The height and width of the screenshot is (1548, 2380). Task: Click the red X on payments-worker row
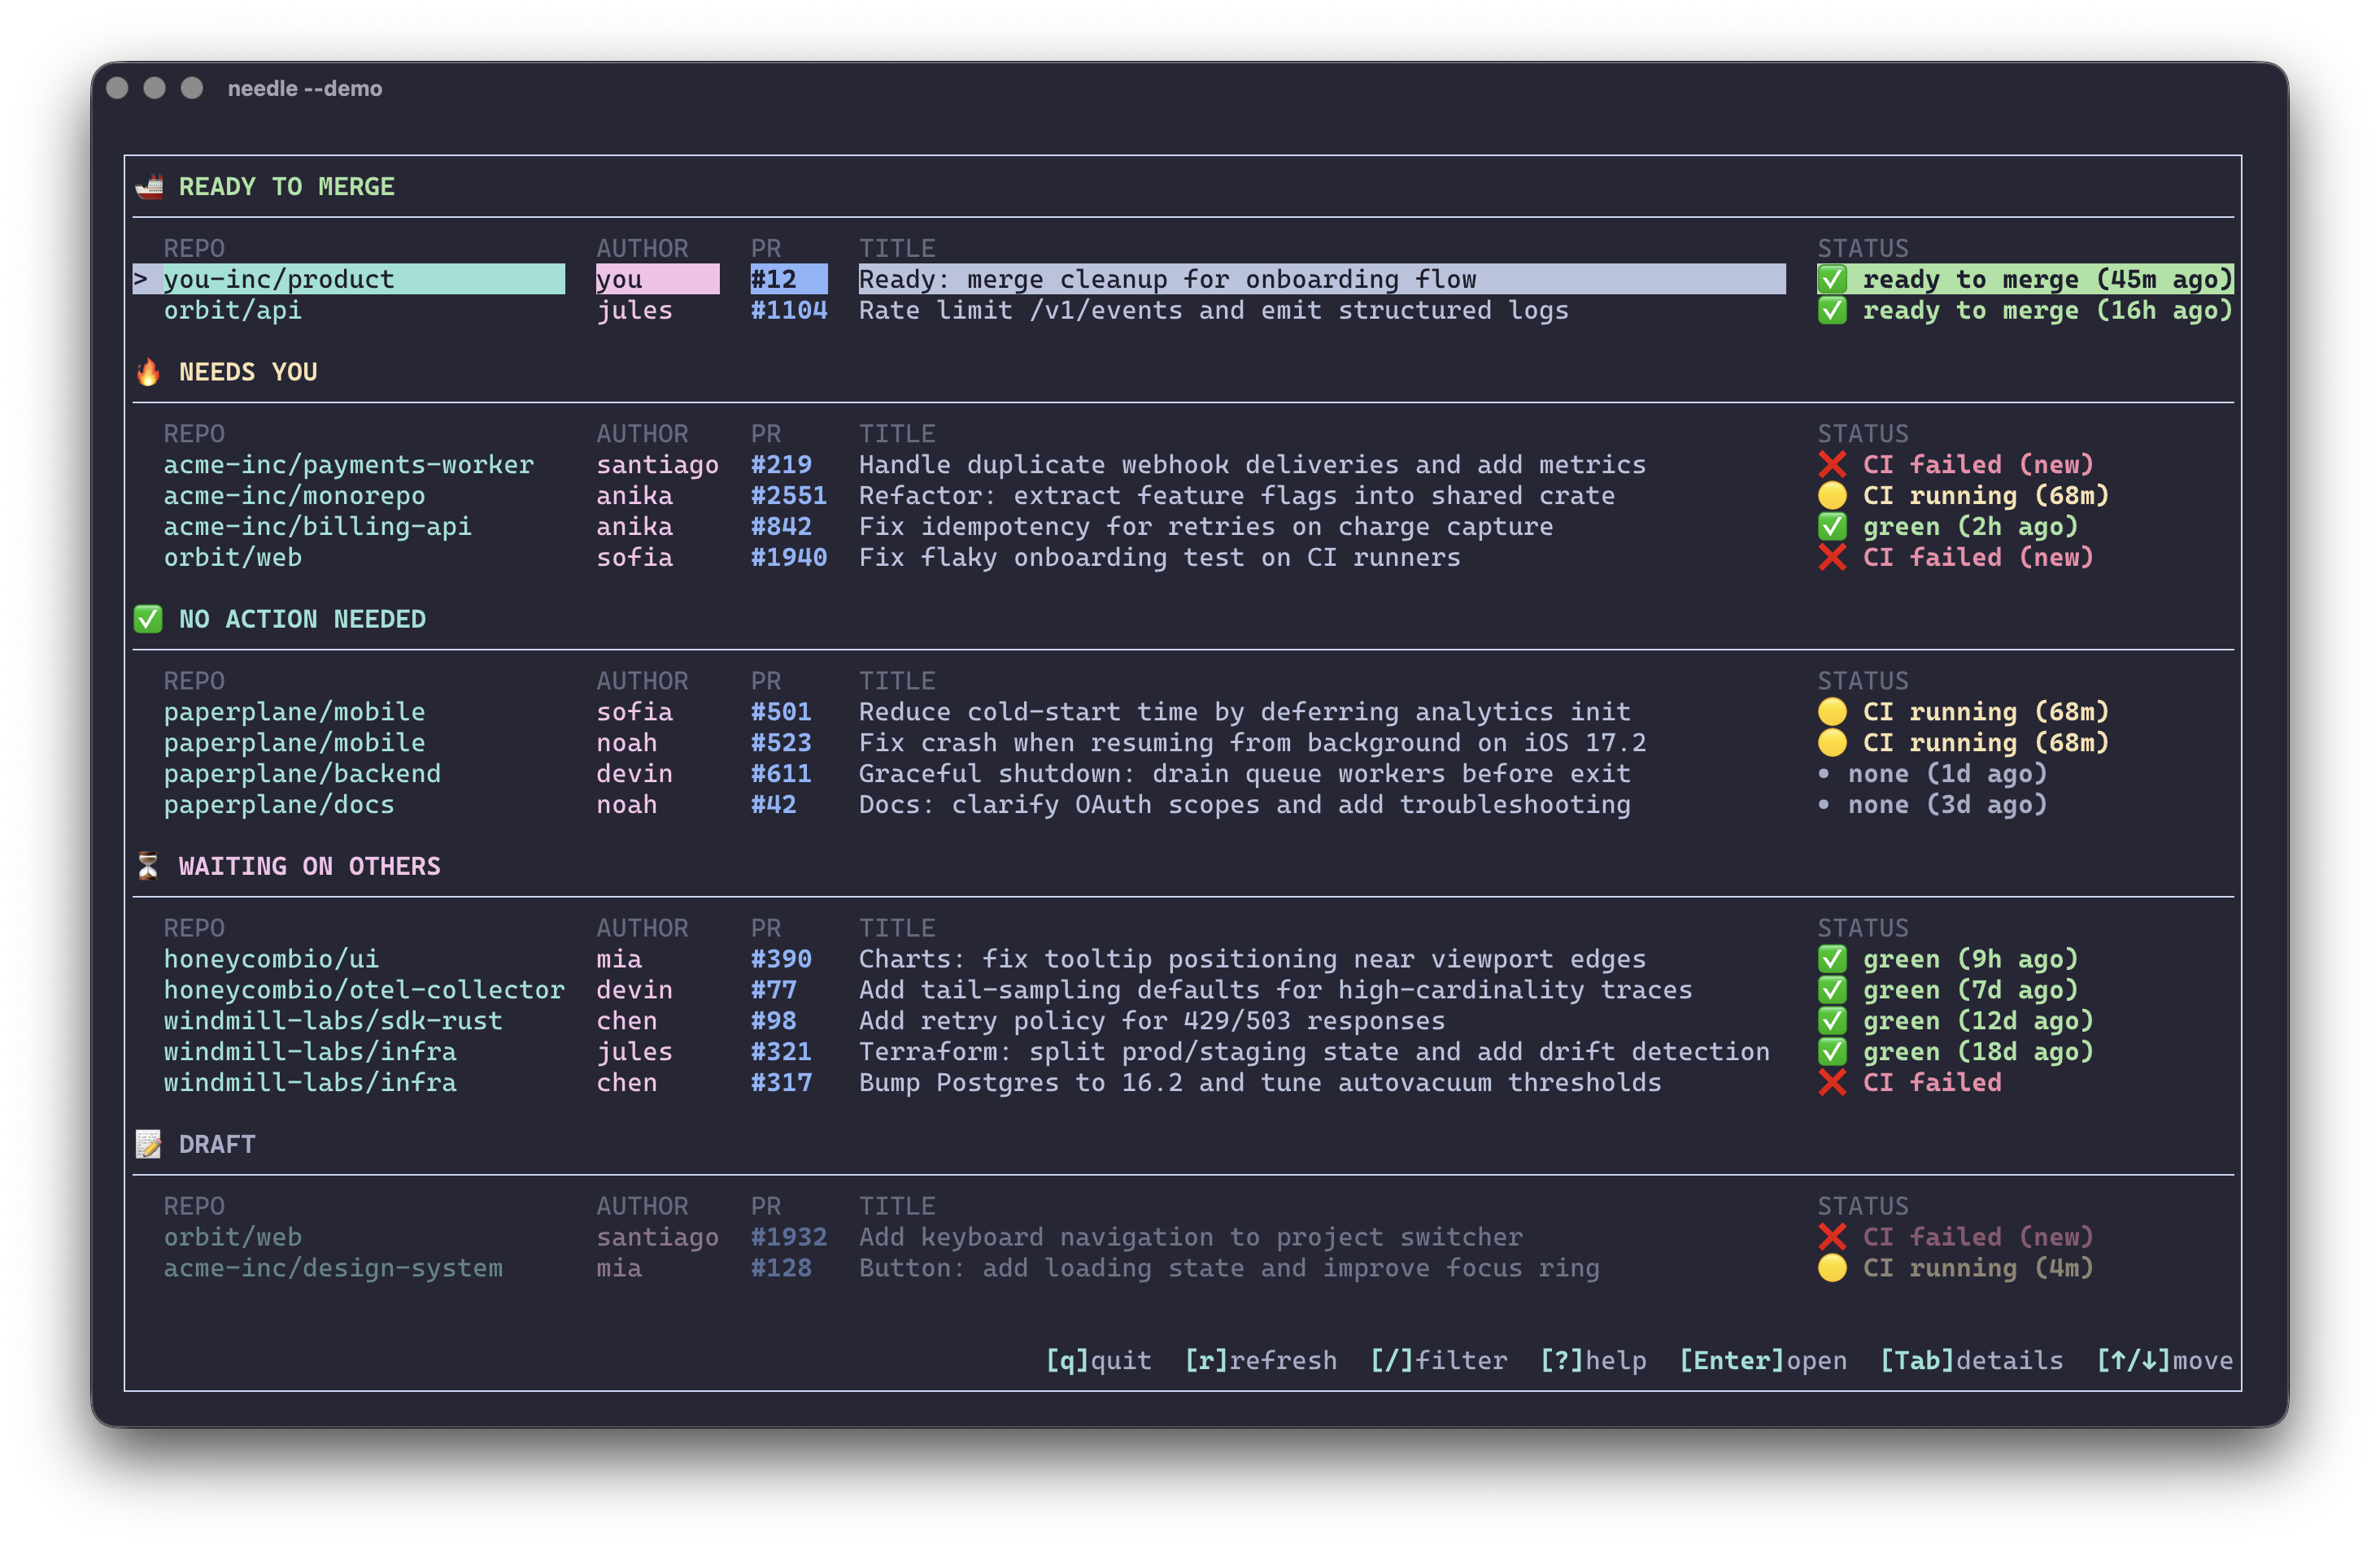[1832, 465]
